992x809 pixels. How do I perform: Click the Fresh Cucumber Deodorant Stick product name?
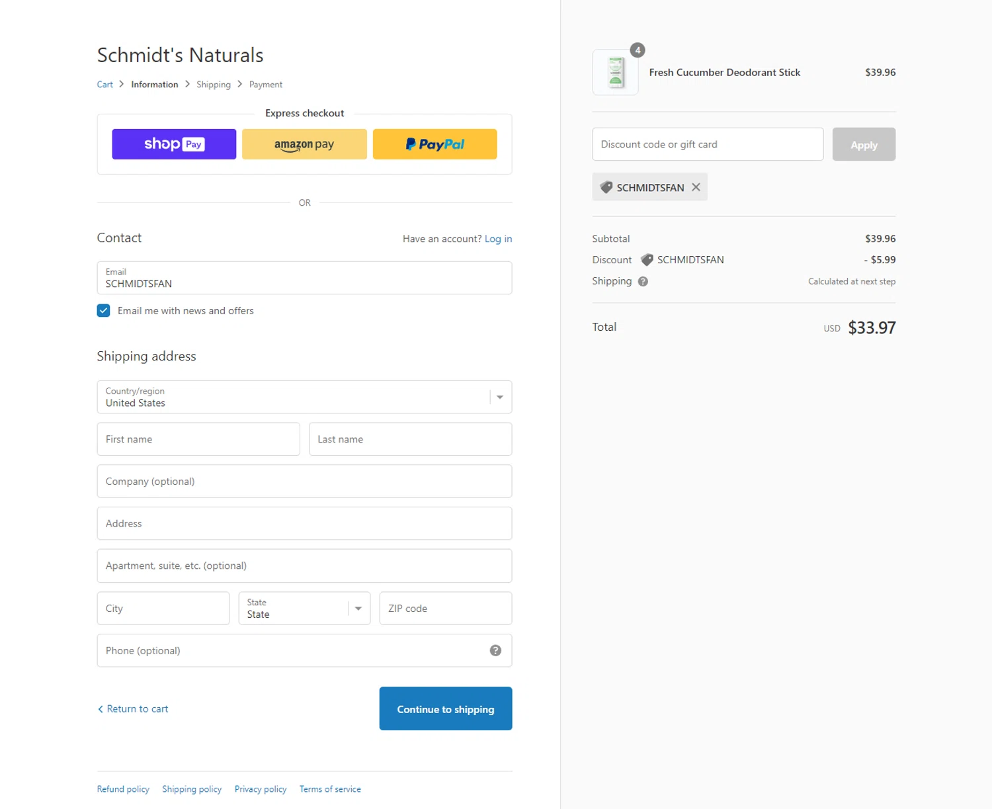tap(725, 72)
